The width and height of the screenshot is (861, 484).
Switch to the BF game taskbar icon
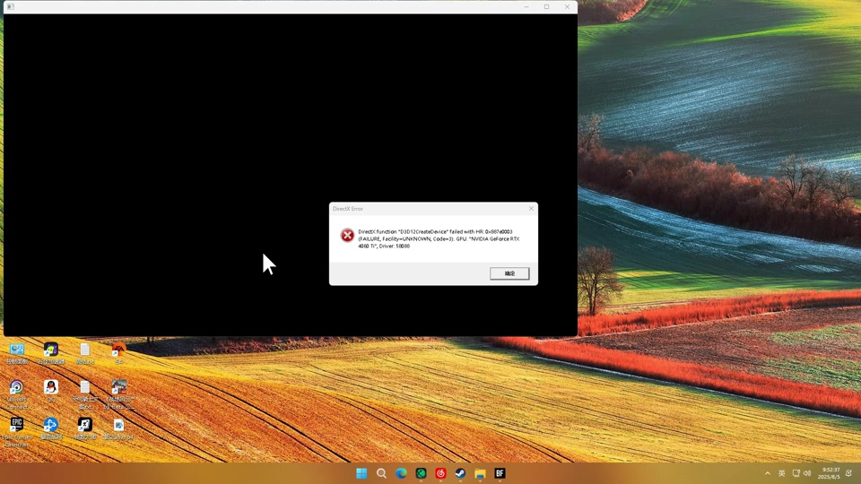pos(500,473)
